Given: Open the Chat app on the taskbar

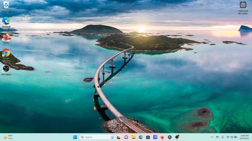Looking at the screenshot, I should pyautogui.click(x=126, y=137).
